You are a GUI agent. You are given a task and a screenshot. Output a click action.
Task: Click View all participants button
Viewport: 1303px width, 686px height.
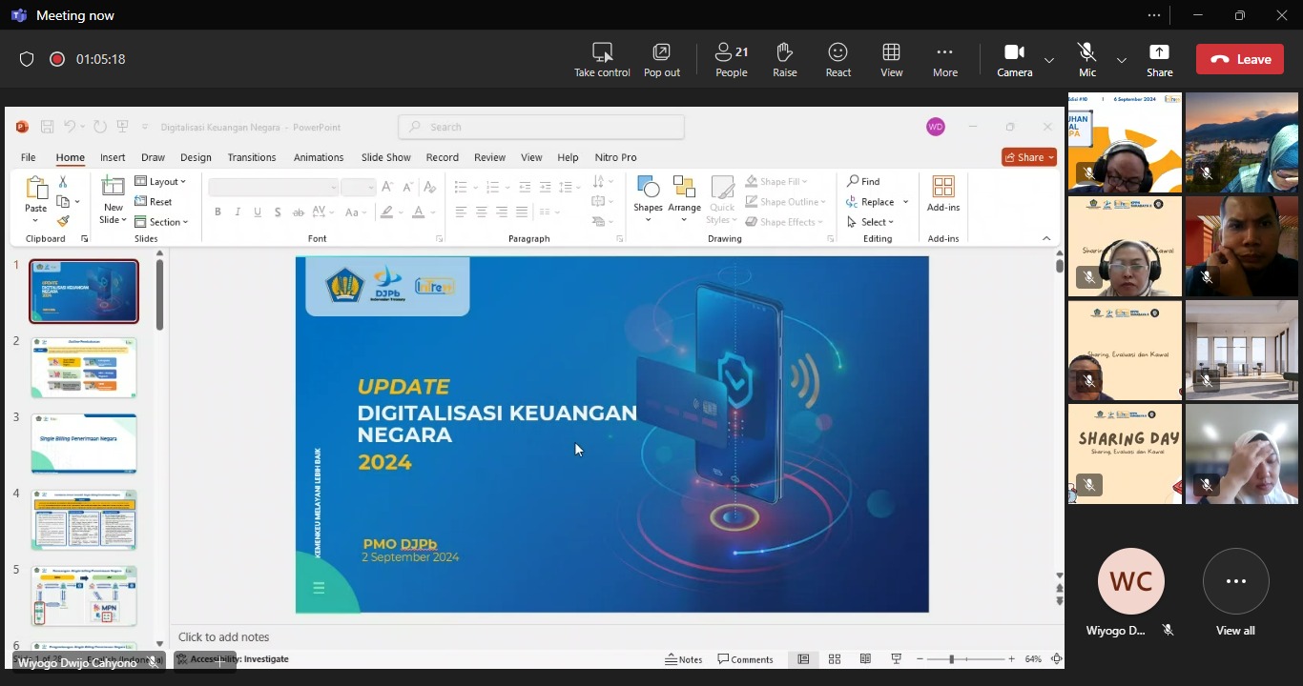point(1235,581)
